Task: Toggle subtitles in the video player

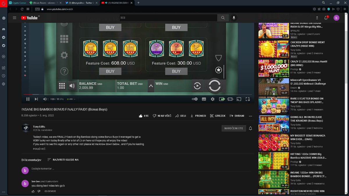Action: tap(204, 99)
